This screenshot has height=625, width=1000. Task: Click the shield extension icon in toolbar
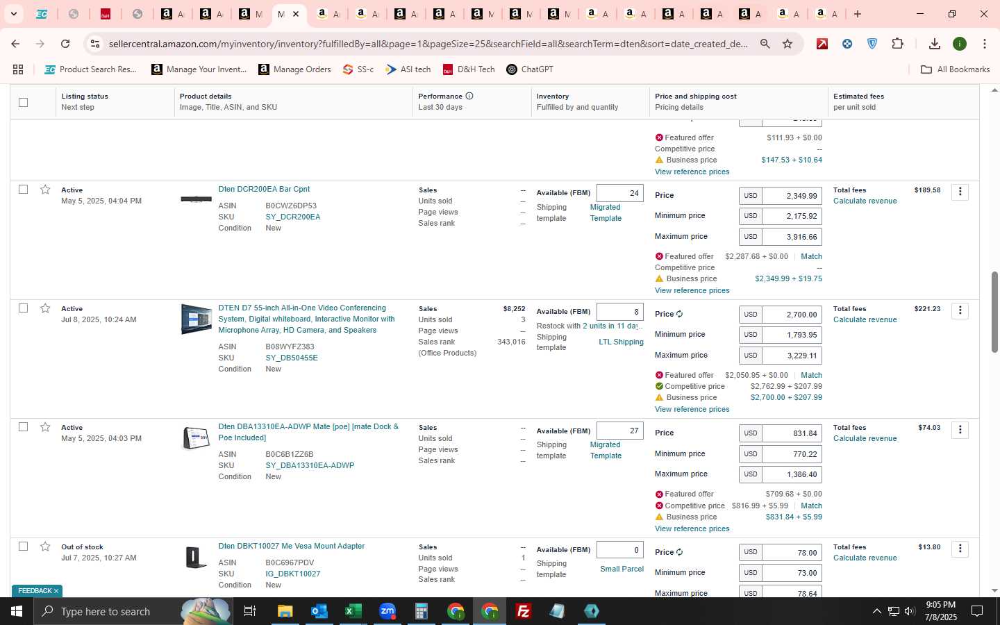point(872,44)
